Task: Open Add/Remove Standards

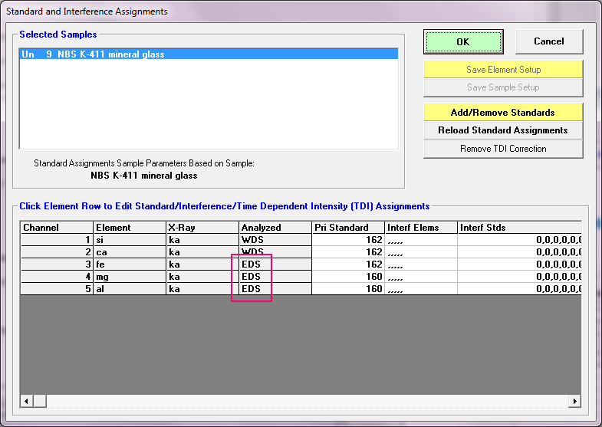Action: (x=502, y=113)
